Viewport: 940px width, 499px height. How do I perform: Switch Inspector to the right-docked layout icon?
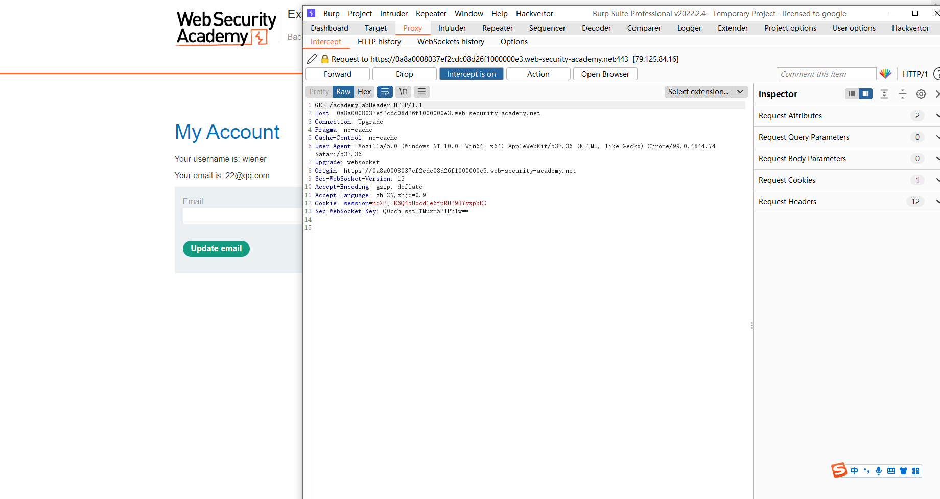[x=865, y=94]
